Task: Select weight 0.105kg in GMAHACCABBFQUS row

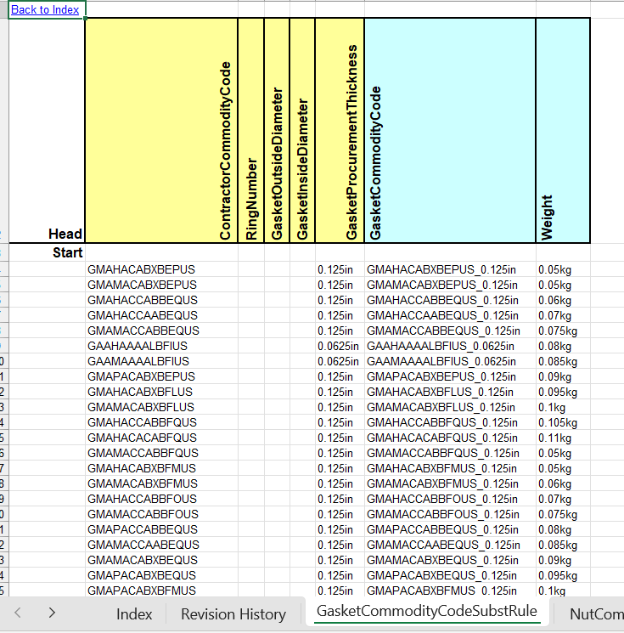Action: point(563,422)
